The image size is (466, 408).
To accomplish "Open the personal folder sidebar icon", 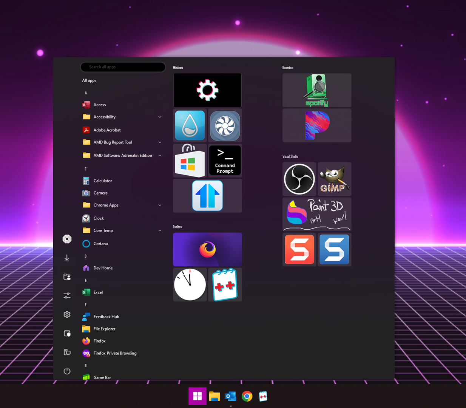I will tap(67, 277).
